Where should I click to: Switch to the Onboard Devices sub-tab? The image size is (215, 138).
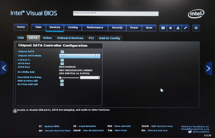(70, 38)
